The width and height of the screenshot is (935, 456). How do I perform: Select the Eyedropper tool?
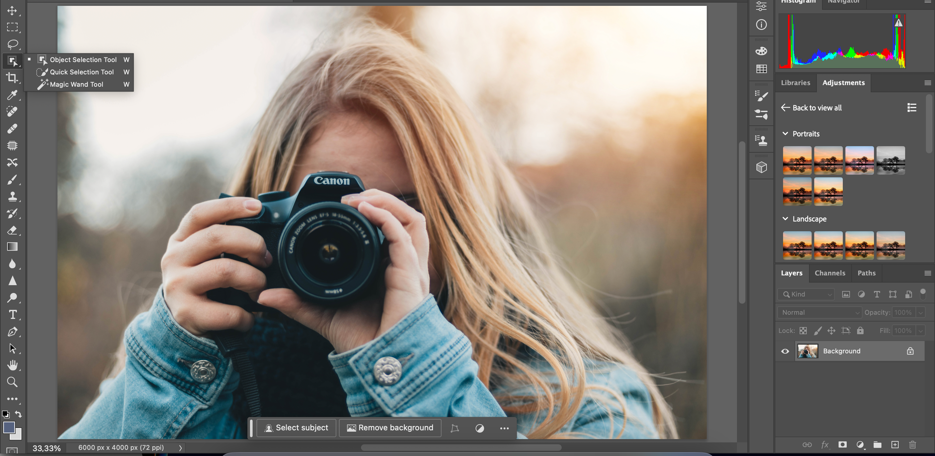point(12,95)
